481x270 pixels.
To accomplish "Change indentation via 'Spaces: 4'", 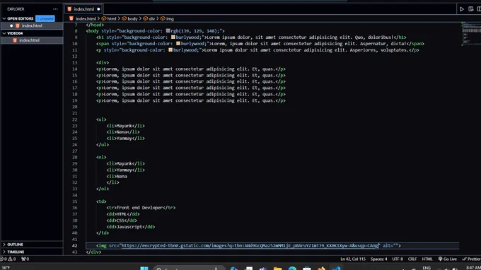I will click(x=378, y=259).
